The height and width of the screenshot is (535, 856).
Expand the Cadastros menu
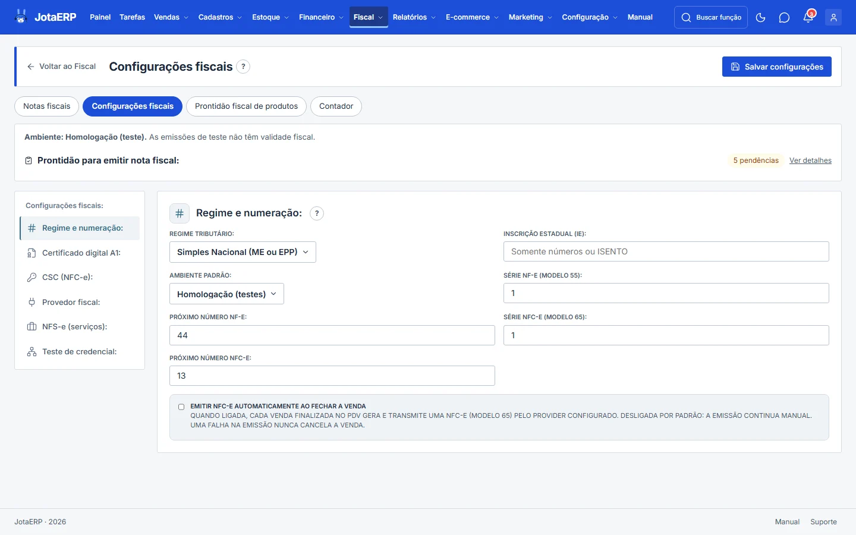click(220, 17)
